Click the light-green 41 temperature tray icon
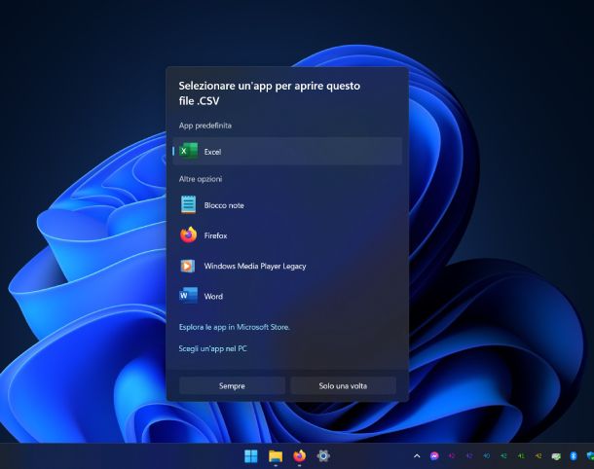Screen dimensions: 594x469 (521, 455)
